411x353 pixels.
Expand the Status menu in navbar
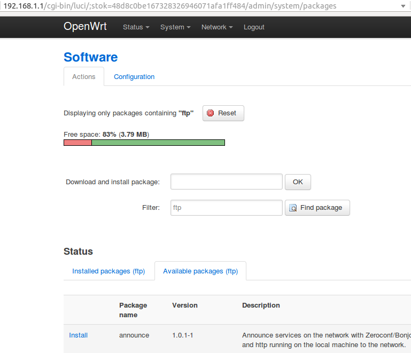136,27
